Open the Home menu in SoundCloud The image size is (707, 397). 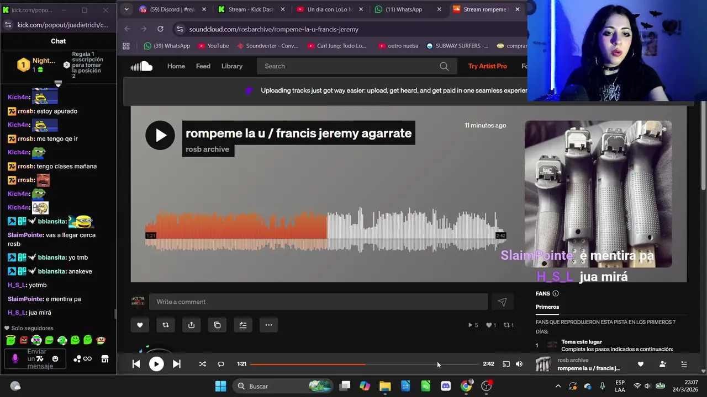click(x=176, y=66)
